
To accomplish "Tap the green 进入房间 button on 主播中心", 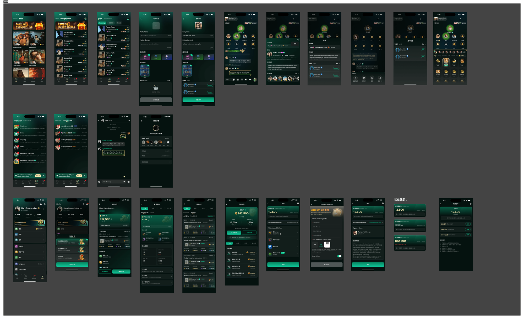I will coord(121,272).
